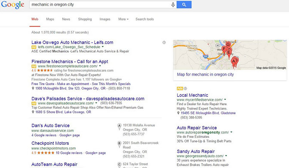Open Google+ page for Dan's Auto Service
The width and height of the screenshot is (289, 168).
70,135
